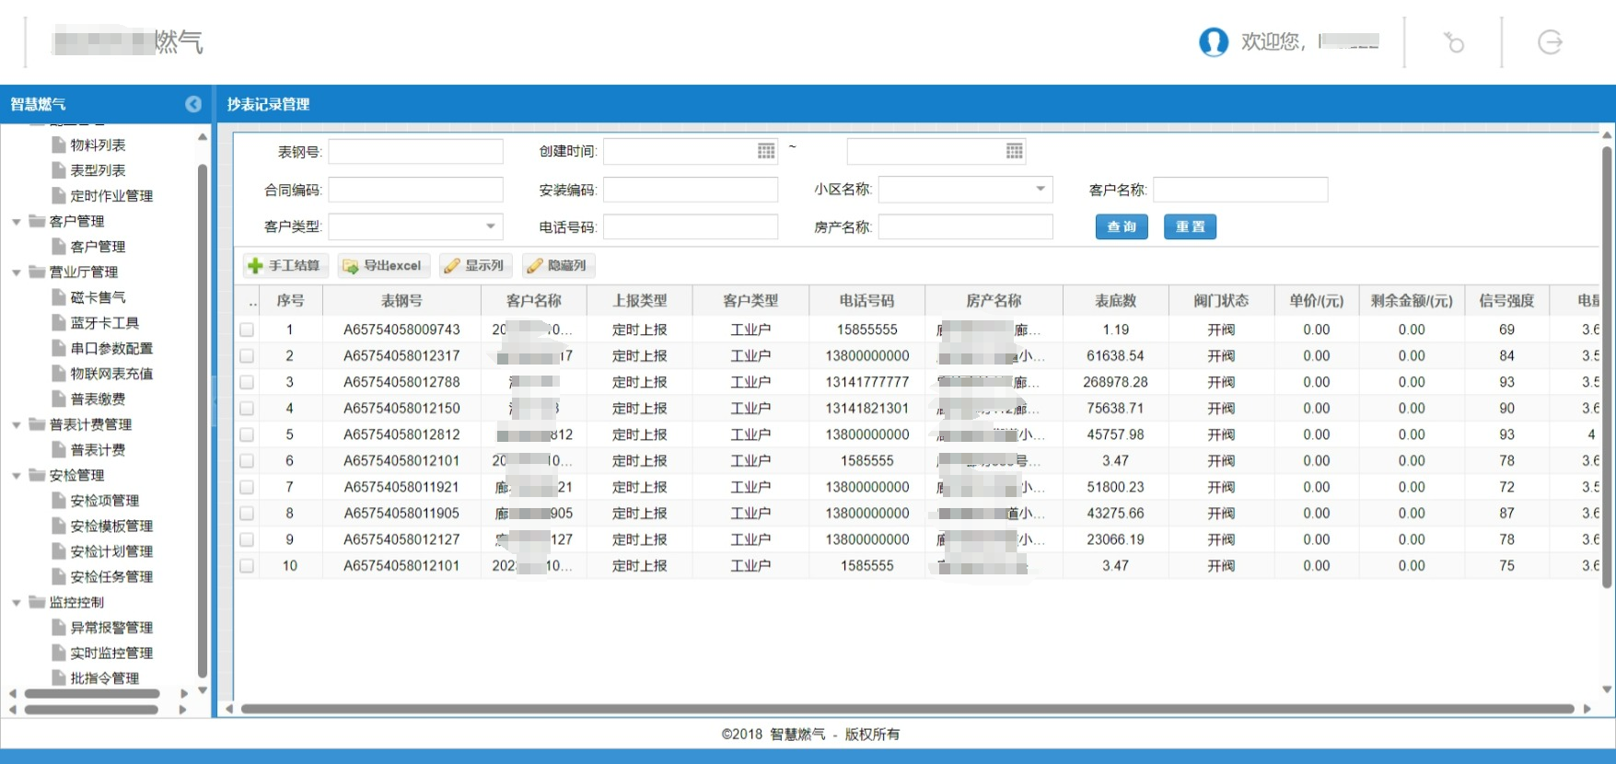
Task: Click page icon next to 物料列表
Action: pyautogui.click(x=59, y=145)
